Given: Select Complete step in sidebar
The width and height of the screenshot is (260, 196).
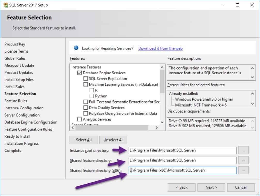Looking at the screenshot, I should coord(13,151).
